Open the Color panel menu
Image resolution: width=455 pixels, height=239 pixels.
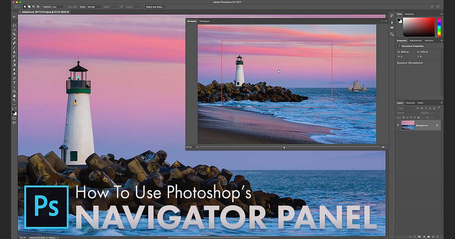[x=442, y=14]
